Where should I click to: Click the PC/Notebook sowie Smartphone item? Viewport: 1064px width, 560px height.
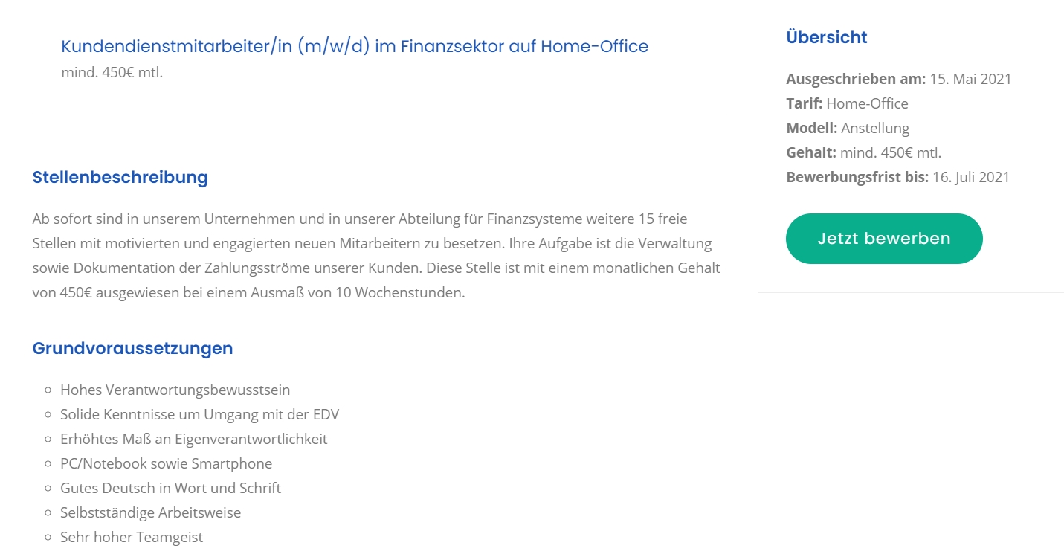click(x=167, y=463)
